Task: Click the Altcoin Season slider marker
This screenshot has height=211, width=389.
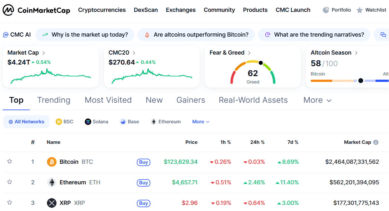Action: click(x=361, y=81)
